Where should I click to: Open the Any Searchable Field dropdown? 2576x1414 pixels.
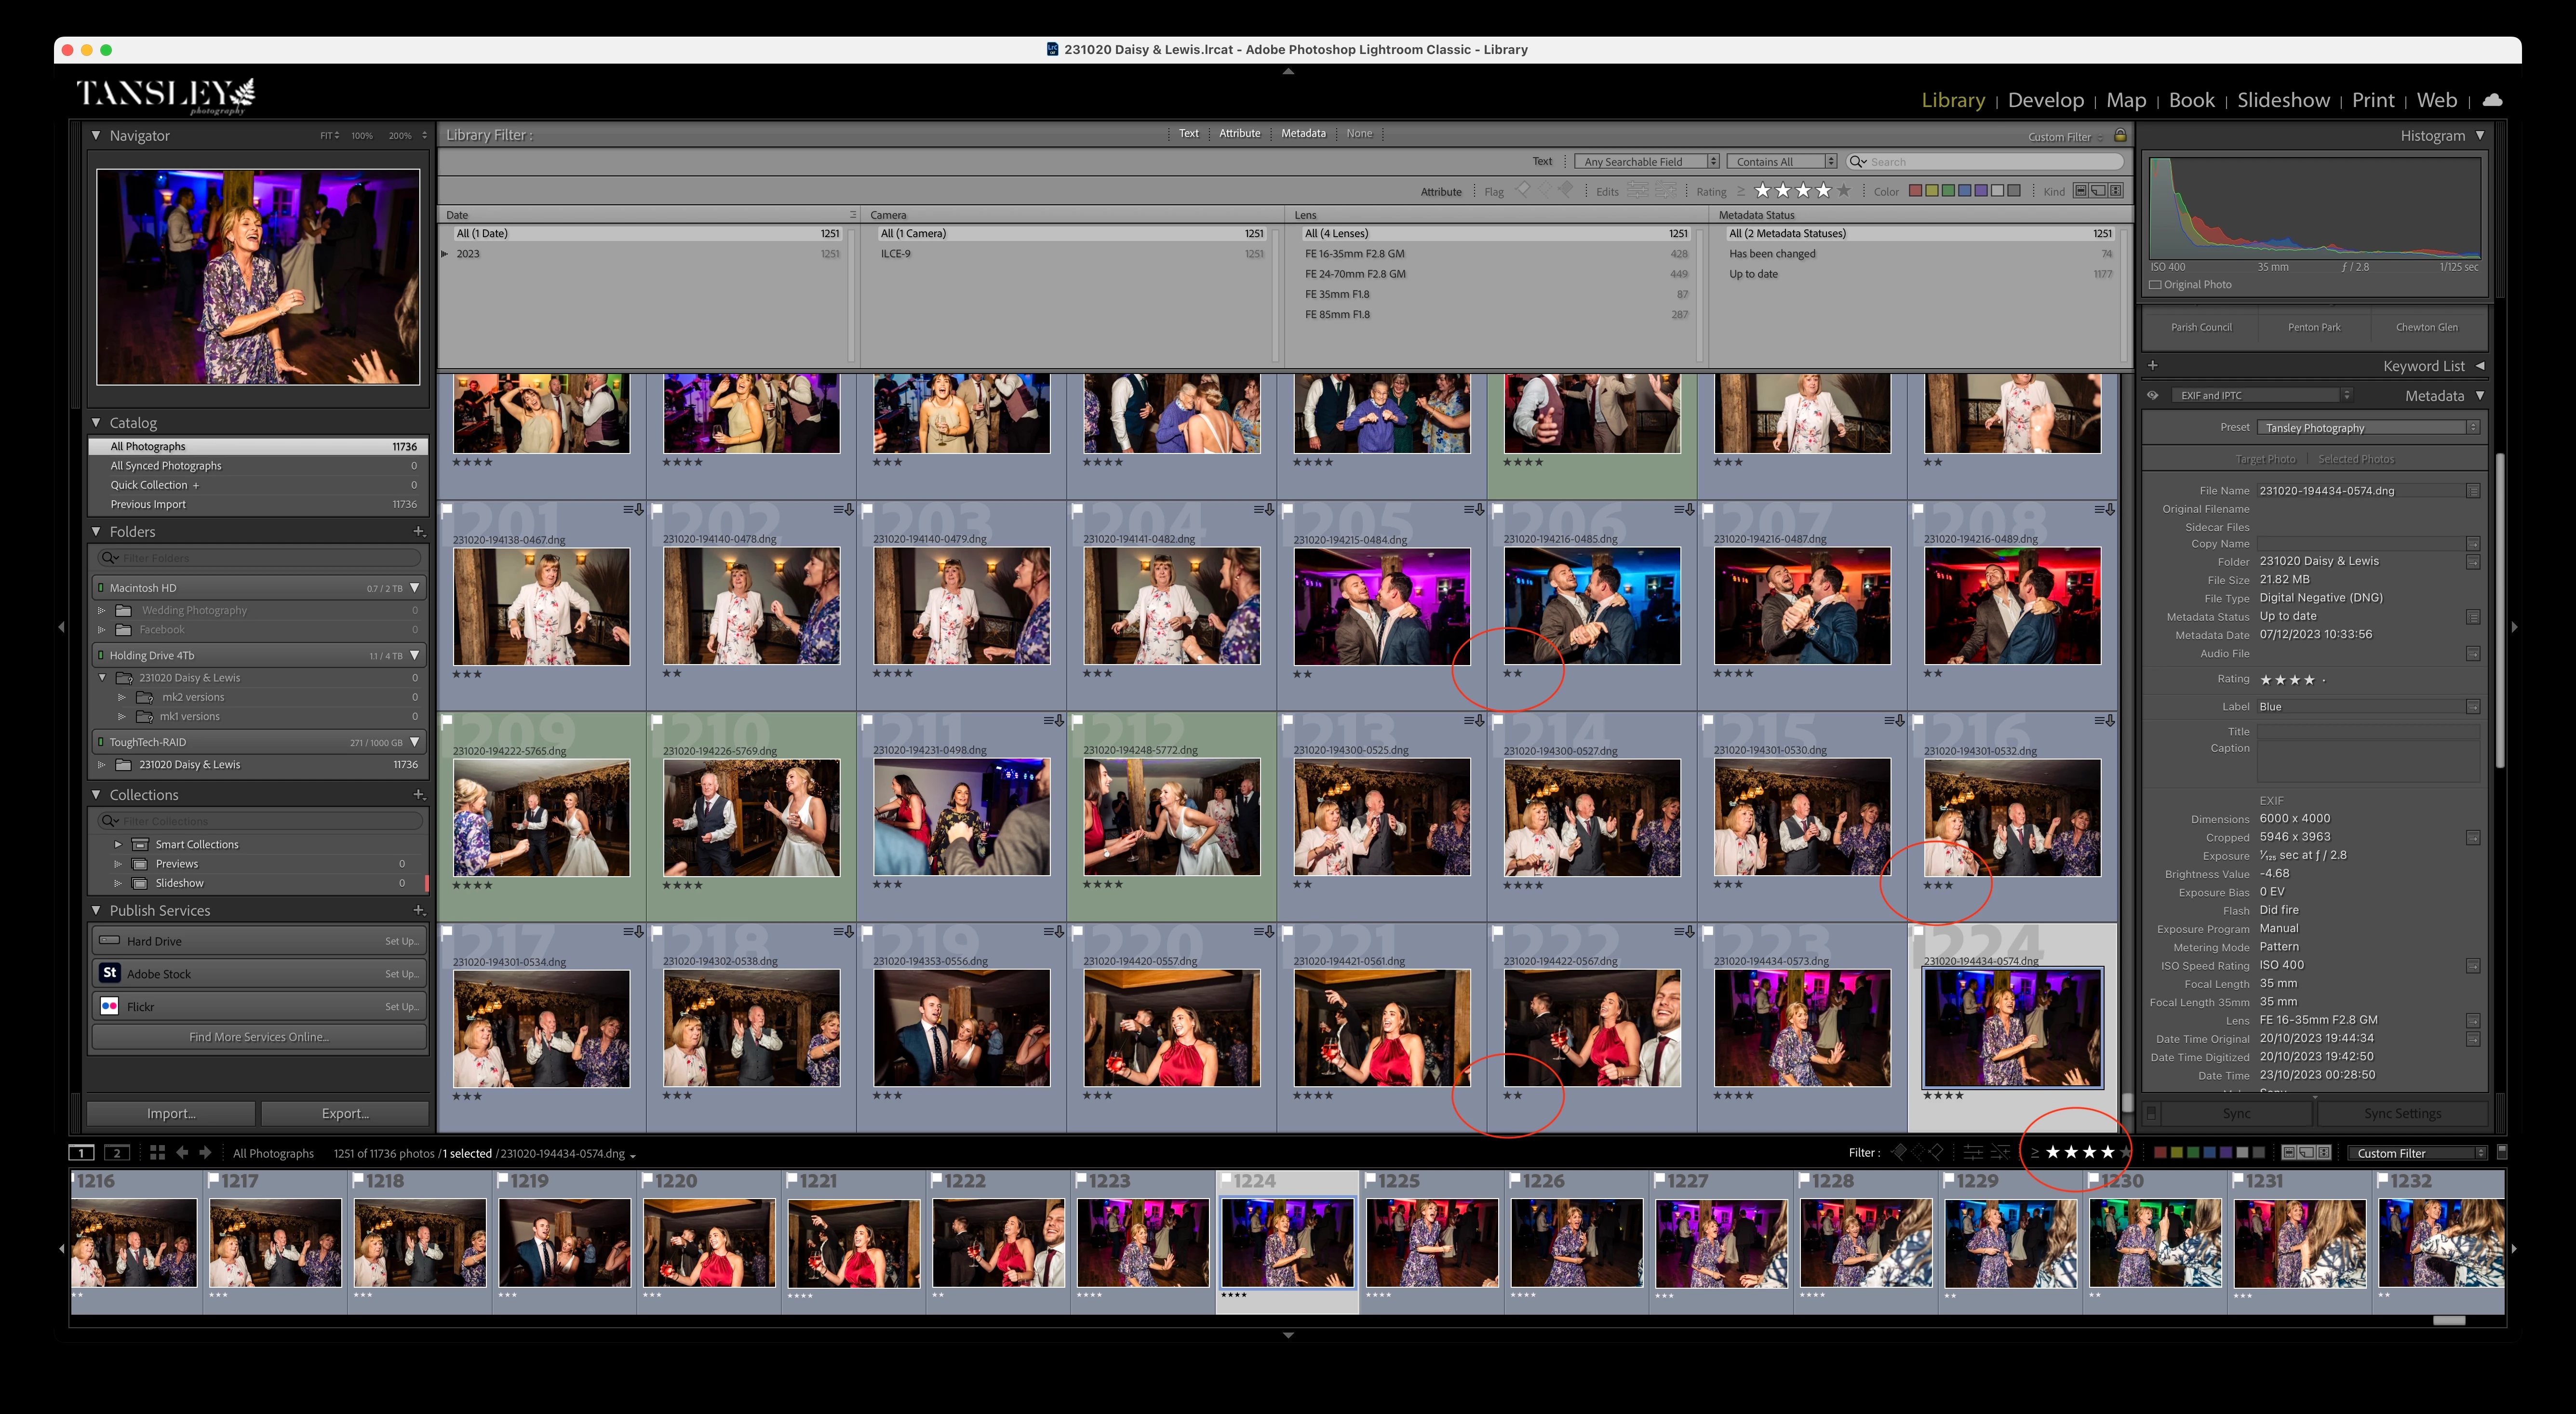pos(1646,161)
